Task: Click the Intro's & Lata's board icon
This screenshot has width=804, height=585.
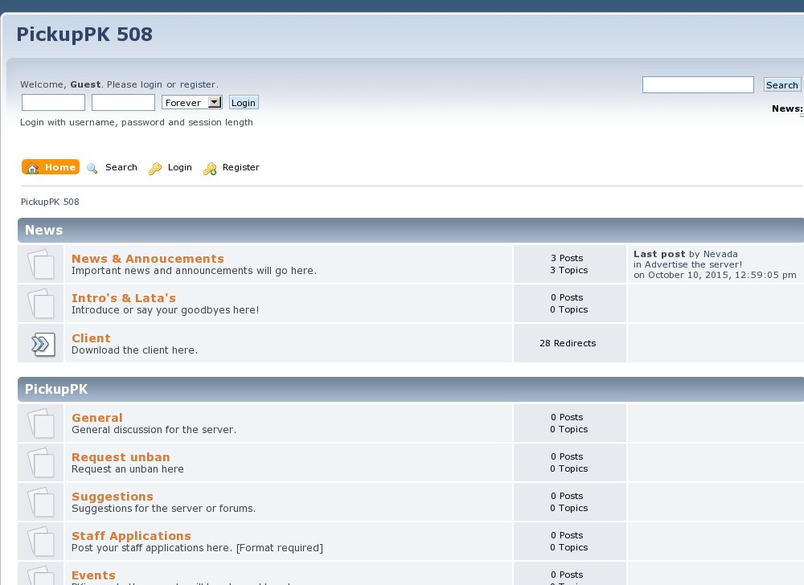Action: point(41,303)
